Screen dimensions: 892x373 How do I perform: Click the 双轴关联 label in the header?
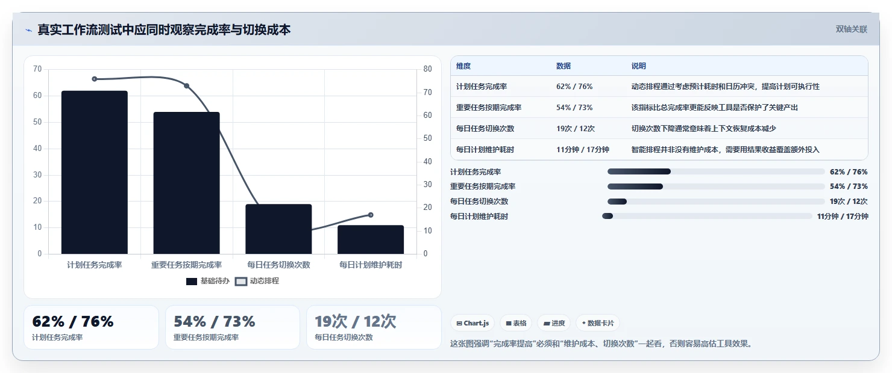(x=851, y=29)
